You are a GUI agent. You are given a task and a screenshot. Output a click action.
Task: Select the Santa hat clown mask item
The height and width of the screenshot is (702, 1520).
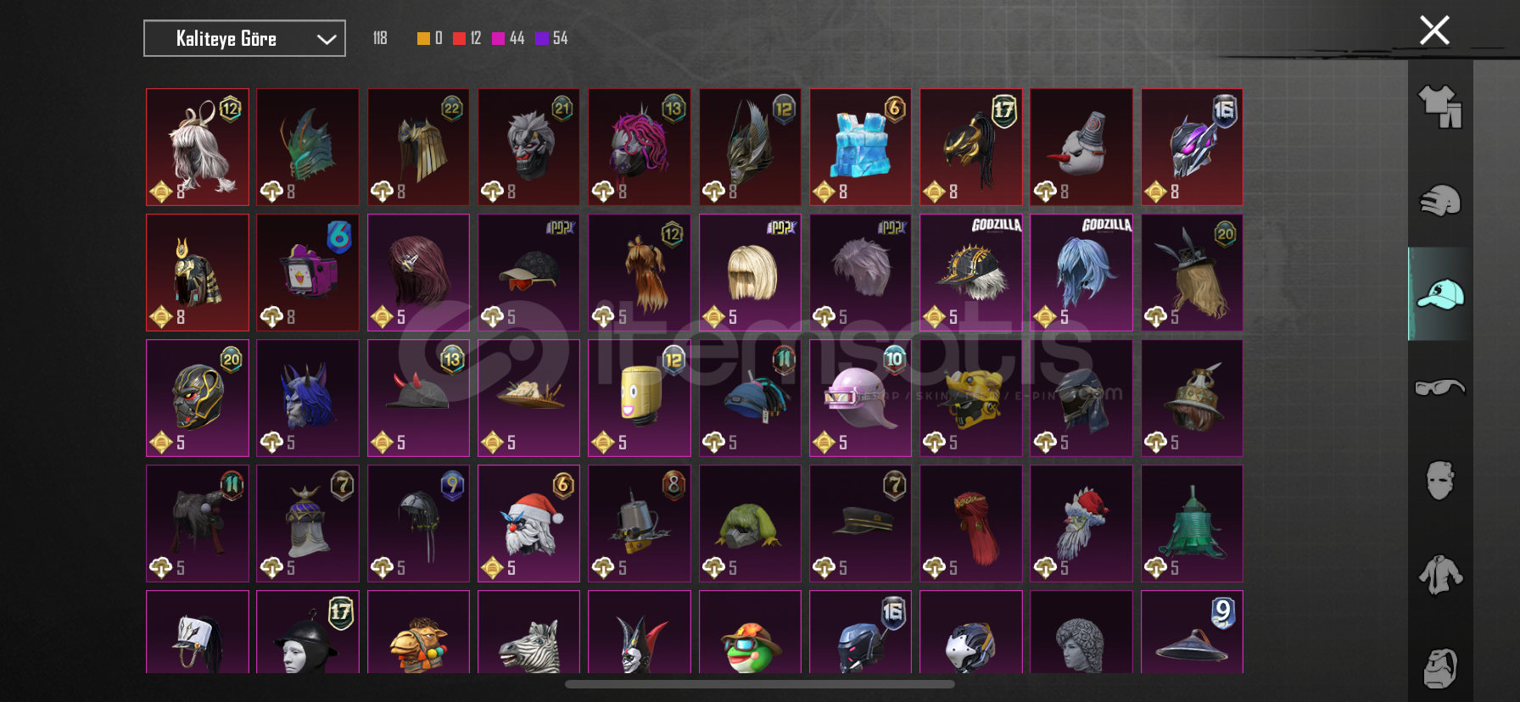coord(528,523)
